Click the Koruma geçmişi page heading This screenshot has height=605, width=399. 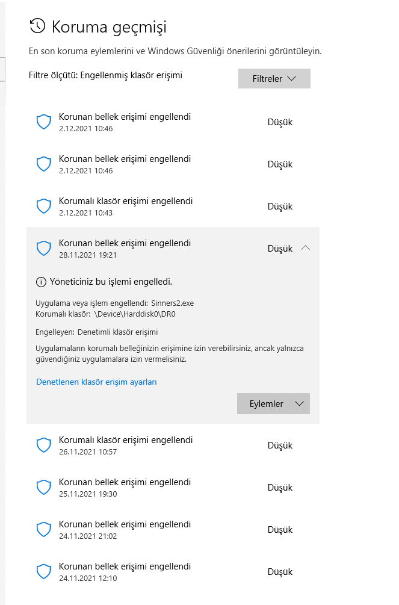point(109,26)
